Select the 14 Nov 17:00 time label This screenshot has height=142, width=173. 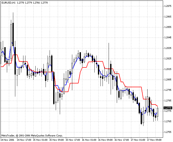click(24, 140)
